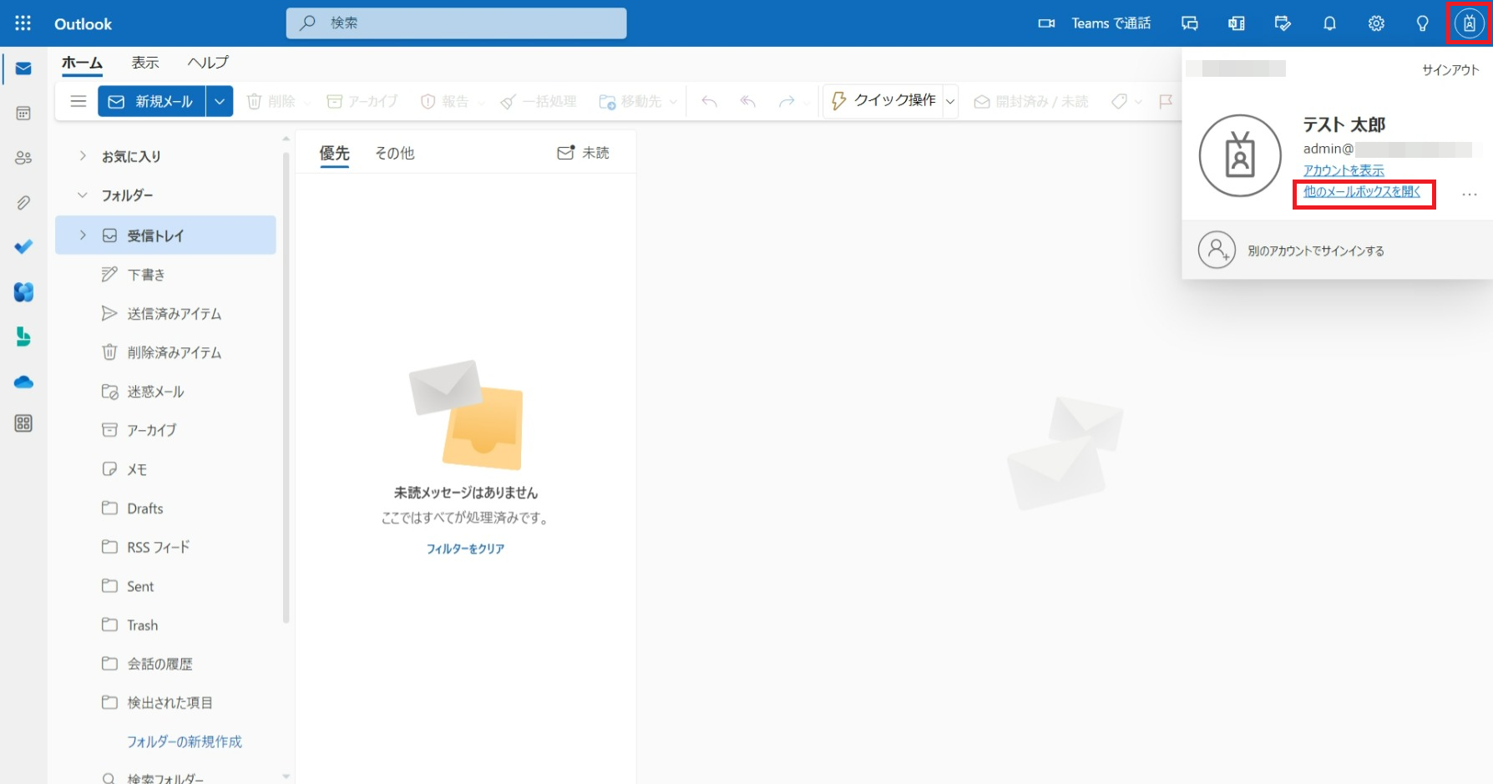Viewport: 1493px width, 784px height.
Task: Click in the 検索 search box
Action: click(x=468, y=23)
